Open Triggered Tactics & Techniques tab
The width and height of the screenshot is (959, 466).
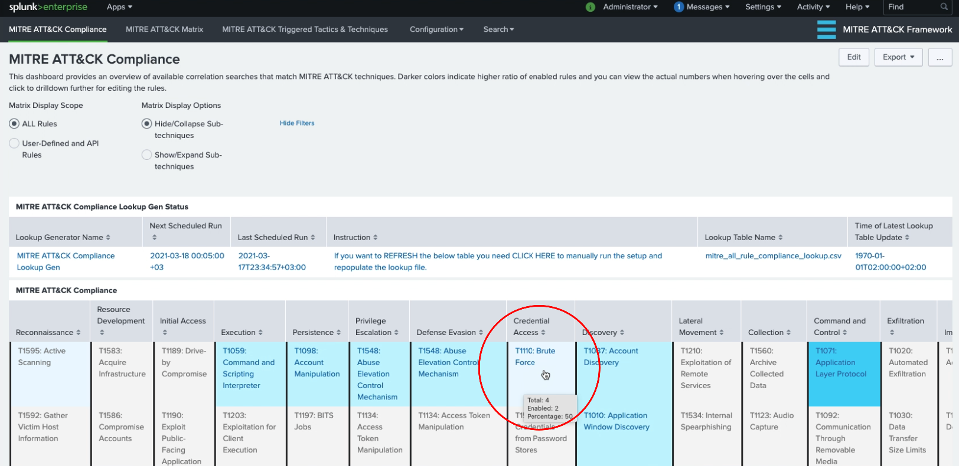click(305, 29)
